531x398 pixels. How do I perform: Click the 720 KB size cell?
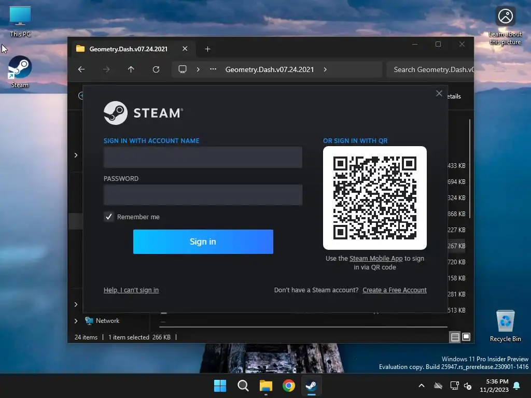click(456, 262)
